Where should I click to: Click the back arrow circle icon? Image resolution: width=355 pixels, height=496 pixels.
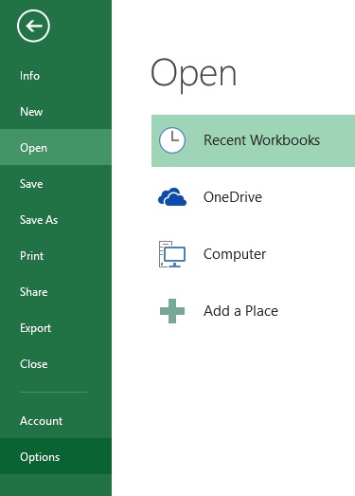(33, 26)
